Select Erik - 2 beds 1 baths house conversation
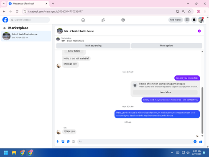The width and height of the screenshot is (209, 157). point(26,36)
